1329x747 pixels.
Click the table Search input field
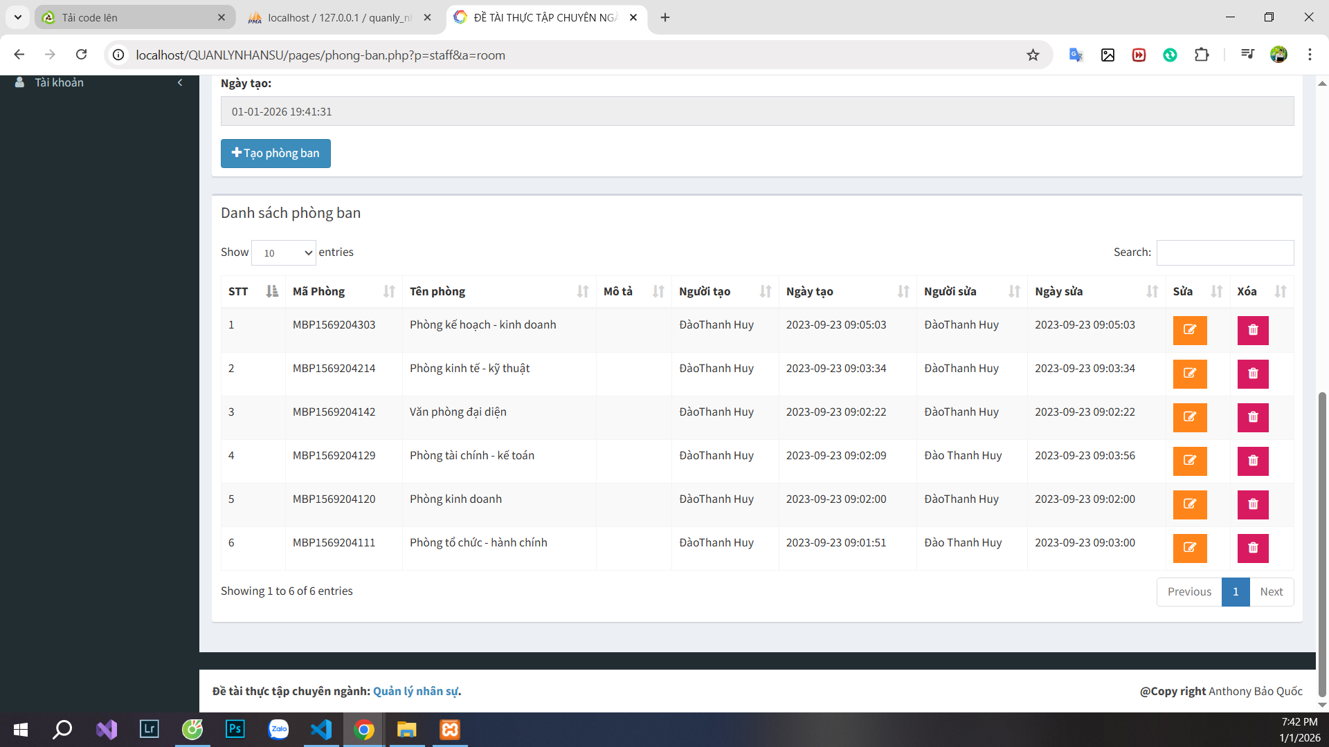click(1225, 252)
